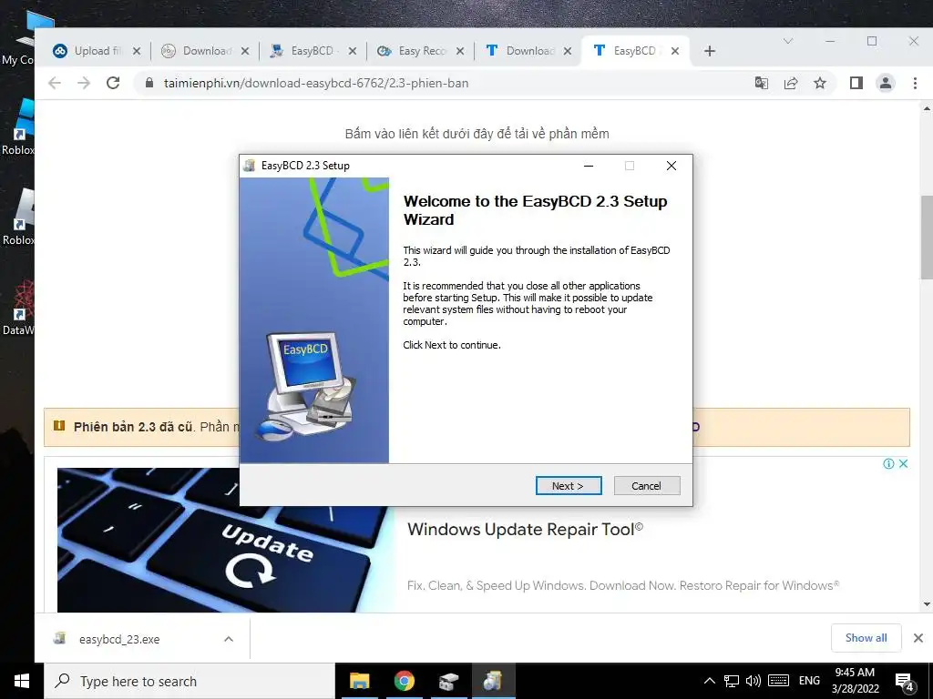This screenshot has height=699, width=933.
Task: Click the warning icon beside 'Phiên bản 2.3 đã cũ'
Action: click(59, 426)
